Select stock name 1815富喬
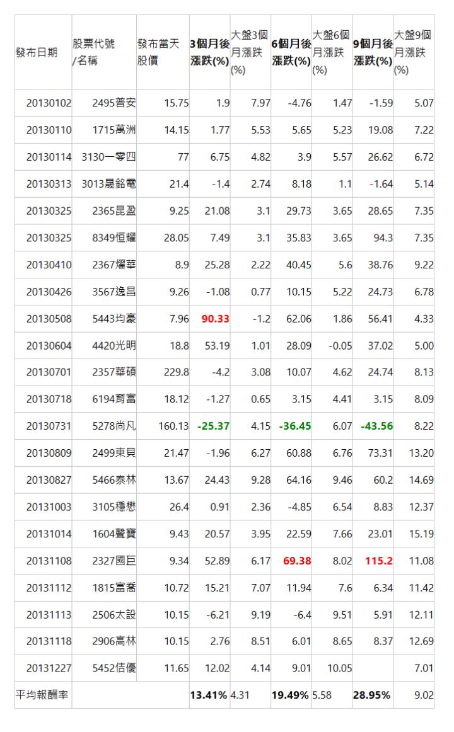 [x=114, y=588]
